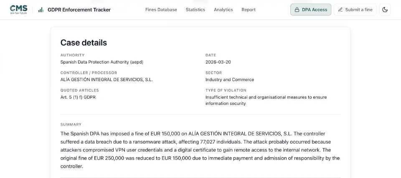Click the pencil icon in Submit a fine
This screenshot has height=178, width=401.
pyautogui.click(x=340, y=10)
